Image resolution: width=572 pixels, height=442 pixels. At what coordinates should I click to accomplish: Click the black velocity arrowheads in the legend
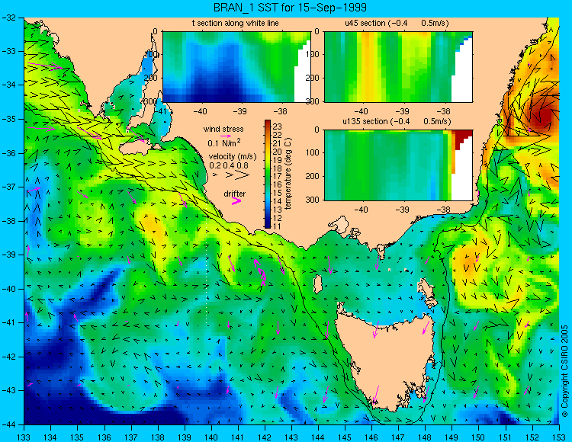tap(232, 175)
